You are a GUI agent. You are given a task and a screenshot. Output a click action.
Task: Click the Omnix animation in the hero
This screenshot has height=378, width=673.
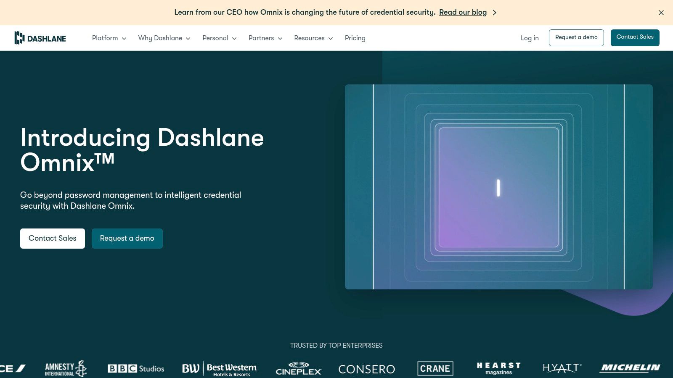pos(499,187)
